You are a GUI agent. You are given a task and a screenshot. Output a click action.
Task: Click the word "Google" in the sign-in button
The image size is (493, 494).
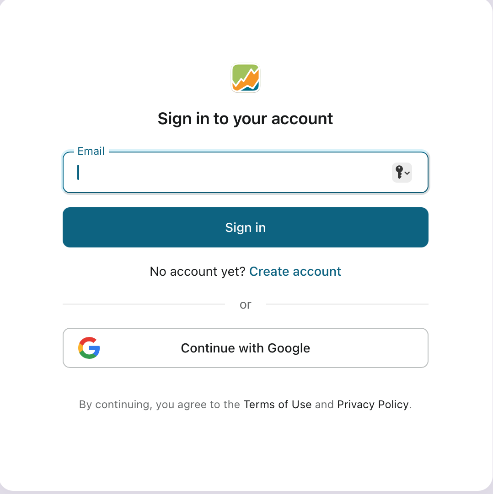(289, 348)
